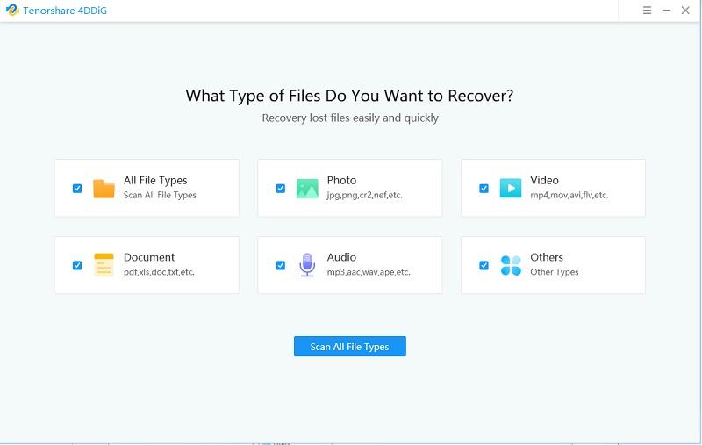
Task: Select the Photo card label text
Action: [341, 181]
